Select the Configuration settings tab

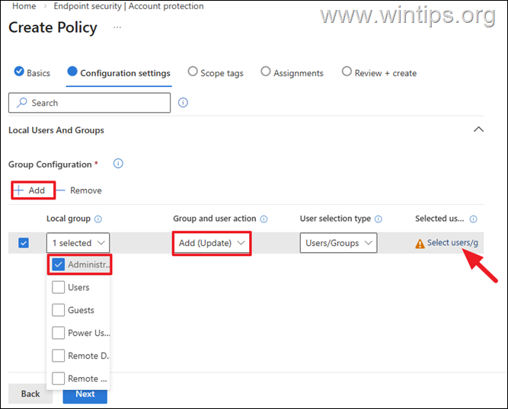coord(119,73)
